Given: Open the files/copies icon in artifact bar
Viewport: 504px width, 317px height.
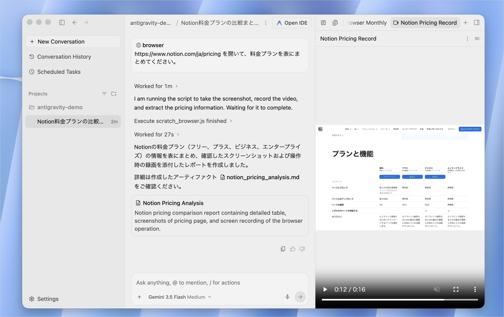Looking at the screenshot, I should point(335,23).
